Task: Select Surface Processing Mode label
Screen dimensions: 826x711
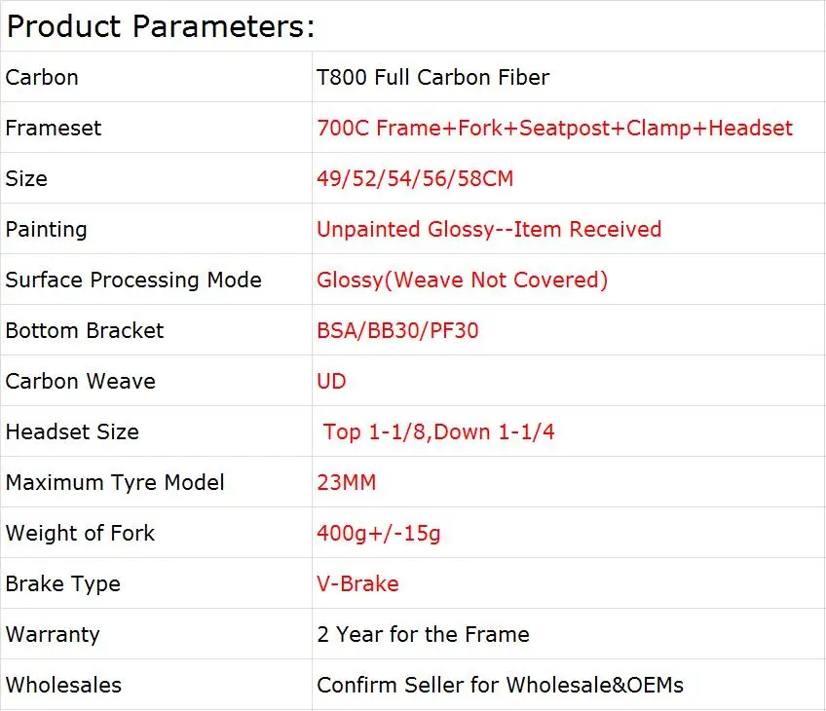Action: point(133,281)
